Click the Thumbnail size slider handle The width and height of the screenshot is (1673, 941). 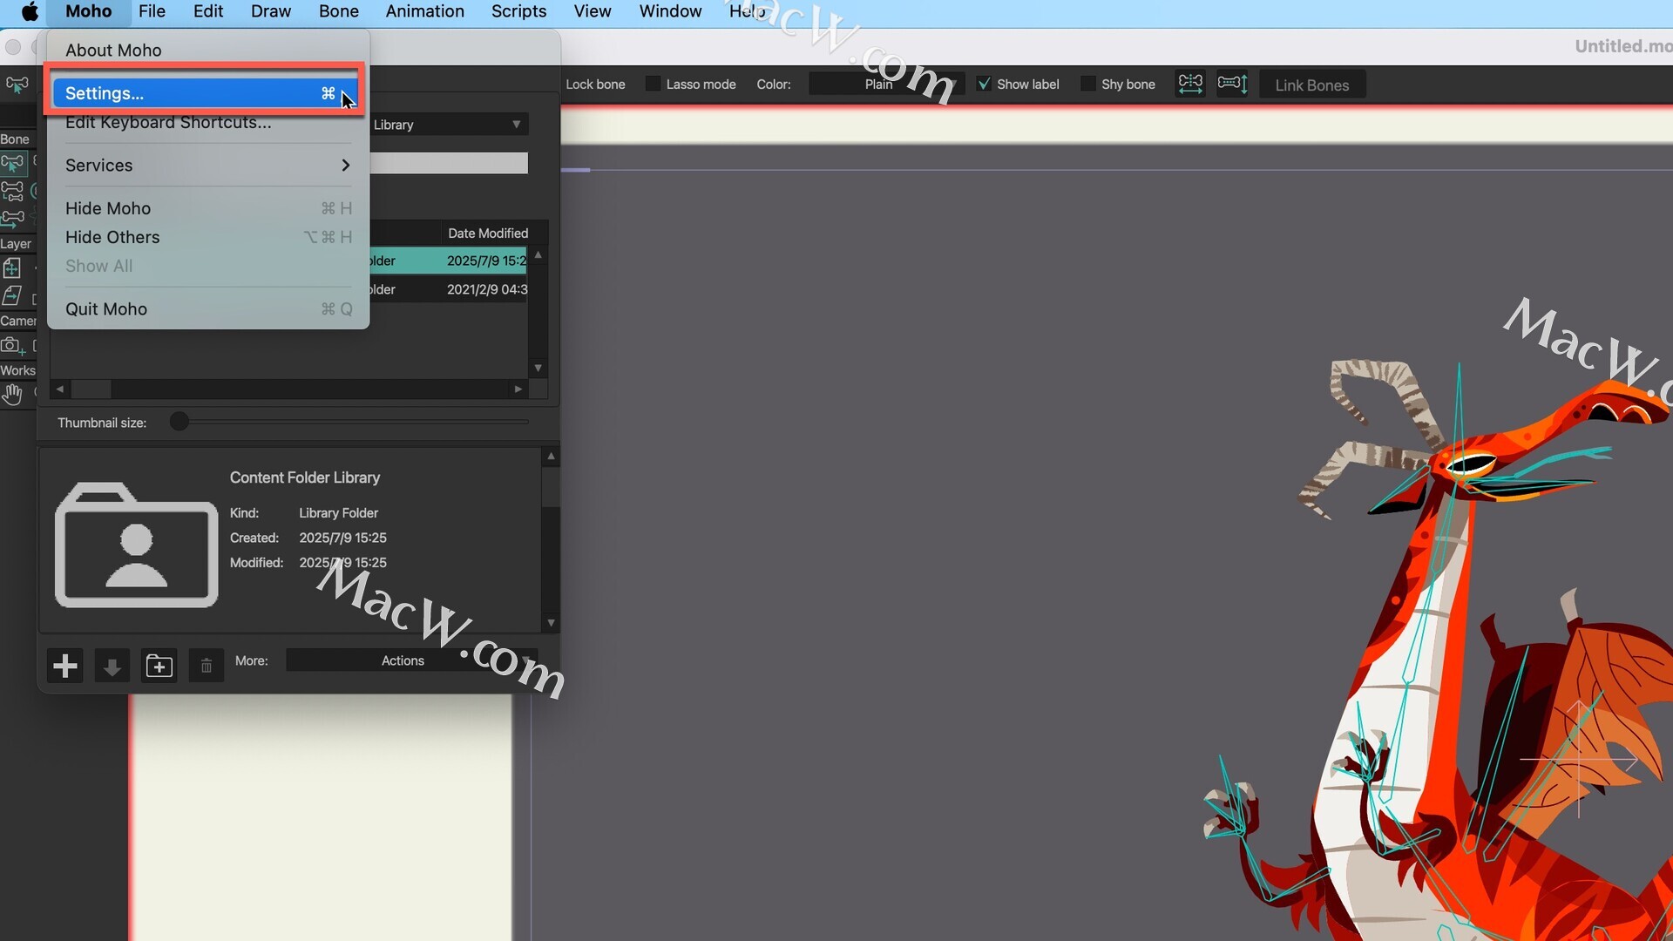[x=179, y=422]
